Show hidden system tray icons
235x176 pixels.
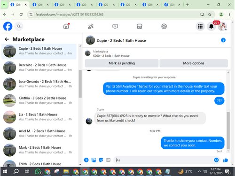[199, 171]
